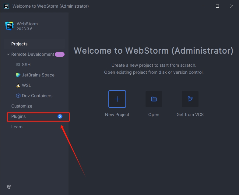Click the New Project label

117,115
